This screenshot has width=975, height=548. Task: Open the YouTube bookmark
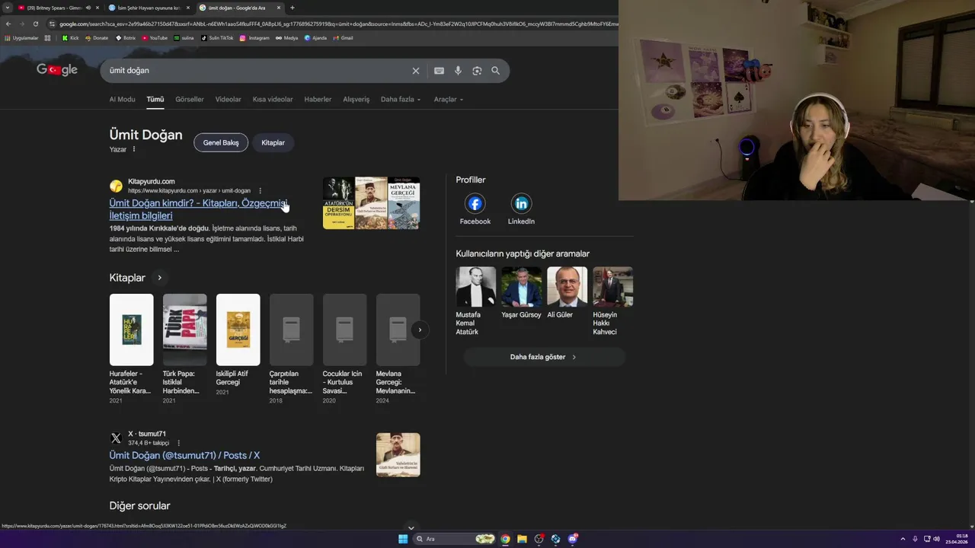pos(155,37)
